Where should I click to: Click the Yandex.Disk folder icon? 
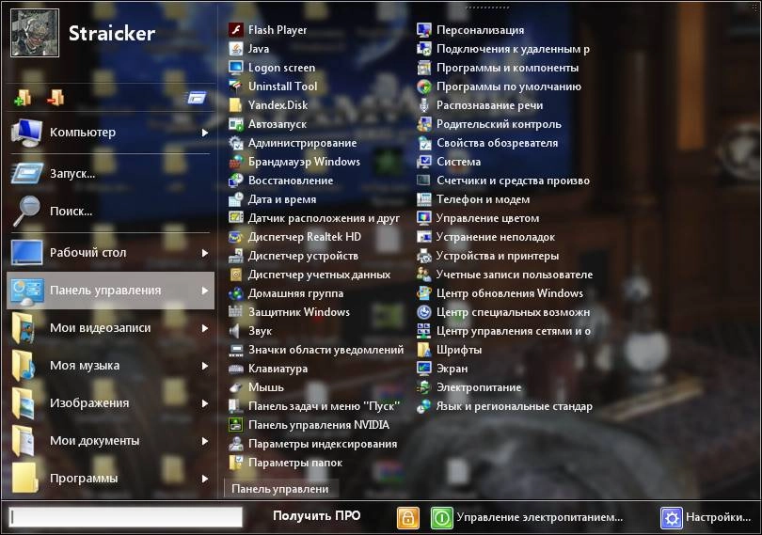point(236,105)
